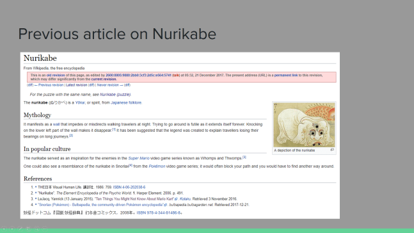Screen dimensions: 414x233
Task: Open the external link icon after Mario Kart title
Action: 176,199
